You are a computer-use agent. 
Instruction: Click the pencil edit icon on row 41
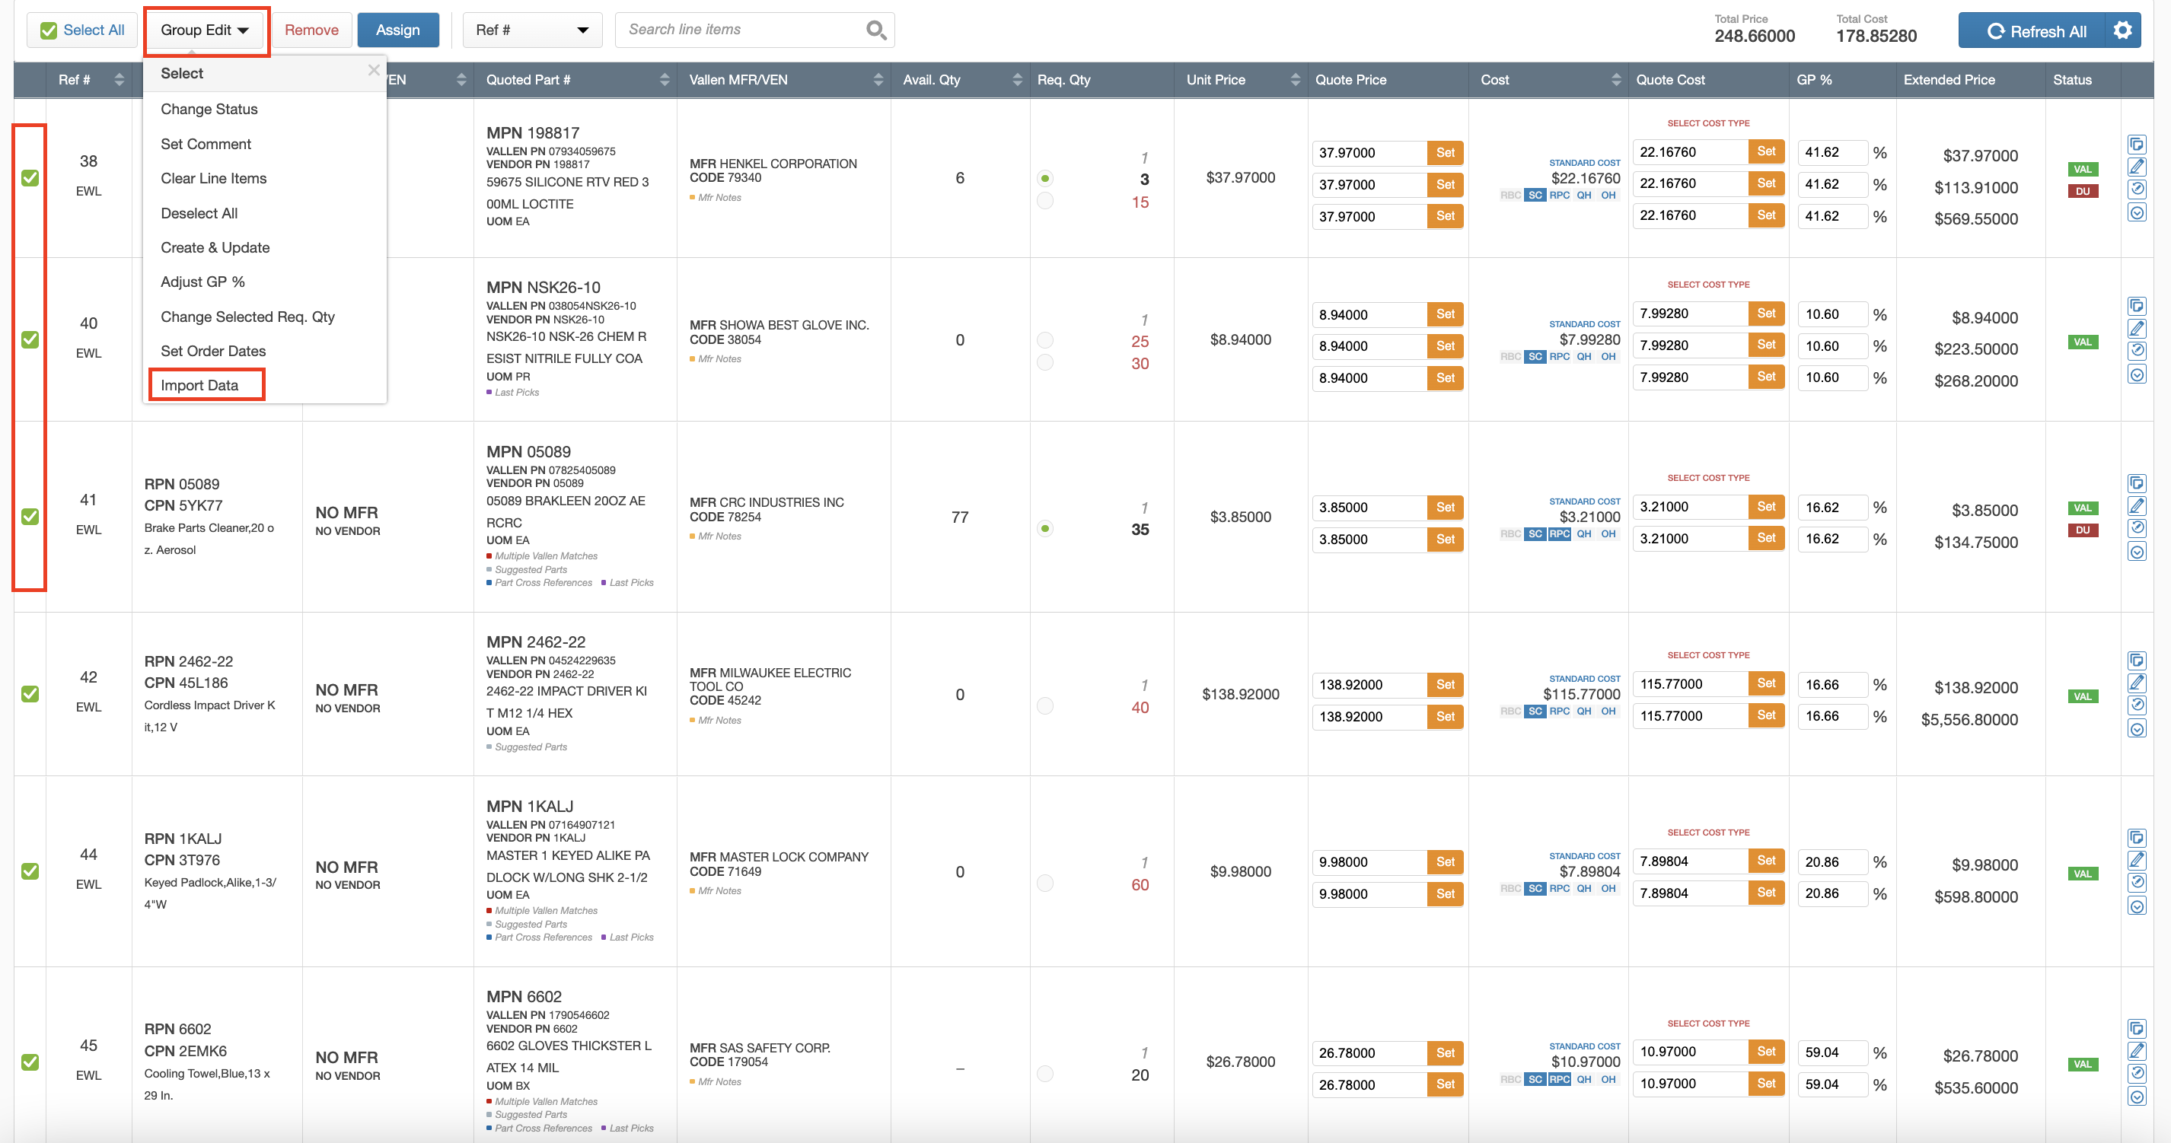pos(2138,506)
